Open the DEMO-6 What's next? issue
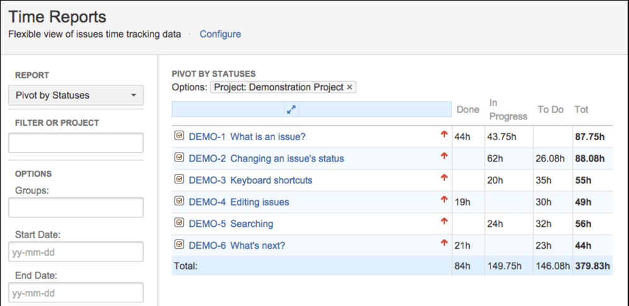 [x=237, y=246]
